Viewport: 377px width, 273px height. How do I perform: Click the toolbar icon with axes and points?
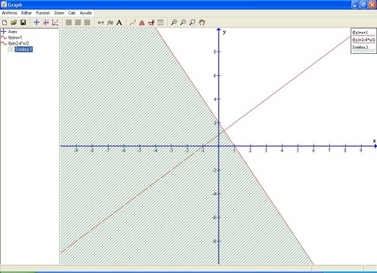(x=55, y=23)
